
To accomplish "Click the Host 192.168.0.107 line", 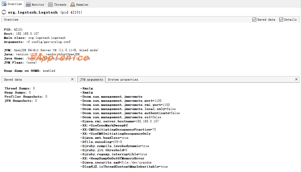I will 21,34.
